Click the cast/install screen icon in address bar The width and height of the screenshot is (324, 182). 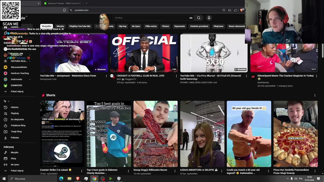[230, 10]
